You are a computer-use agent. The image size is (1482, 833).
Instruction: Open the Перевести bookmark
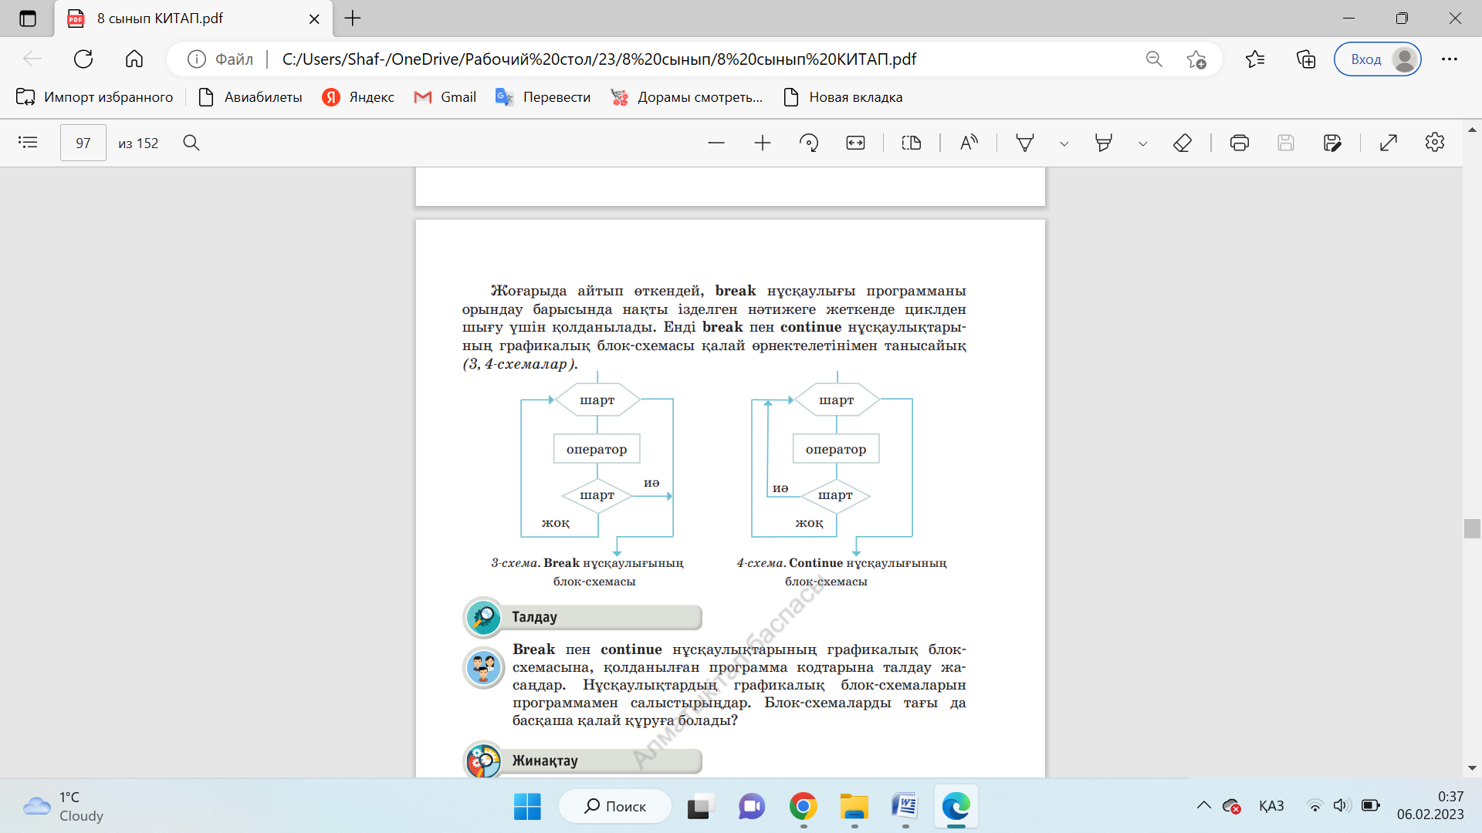[x=543, y=97]
